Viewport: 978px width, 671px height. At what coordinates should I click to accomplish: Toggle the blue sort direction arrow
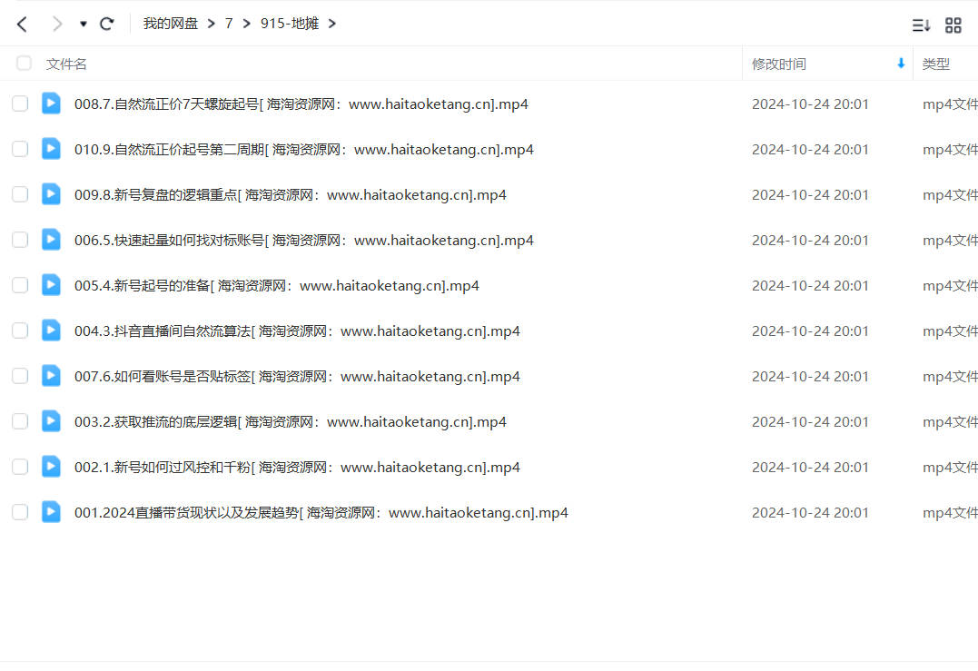901,63
